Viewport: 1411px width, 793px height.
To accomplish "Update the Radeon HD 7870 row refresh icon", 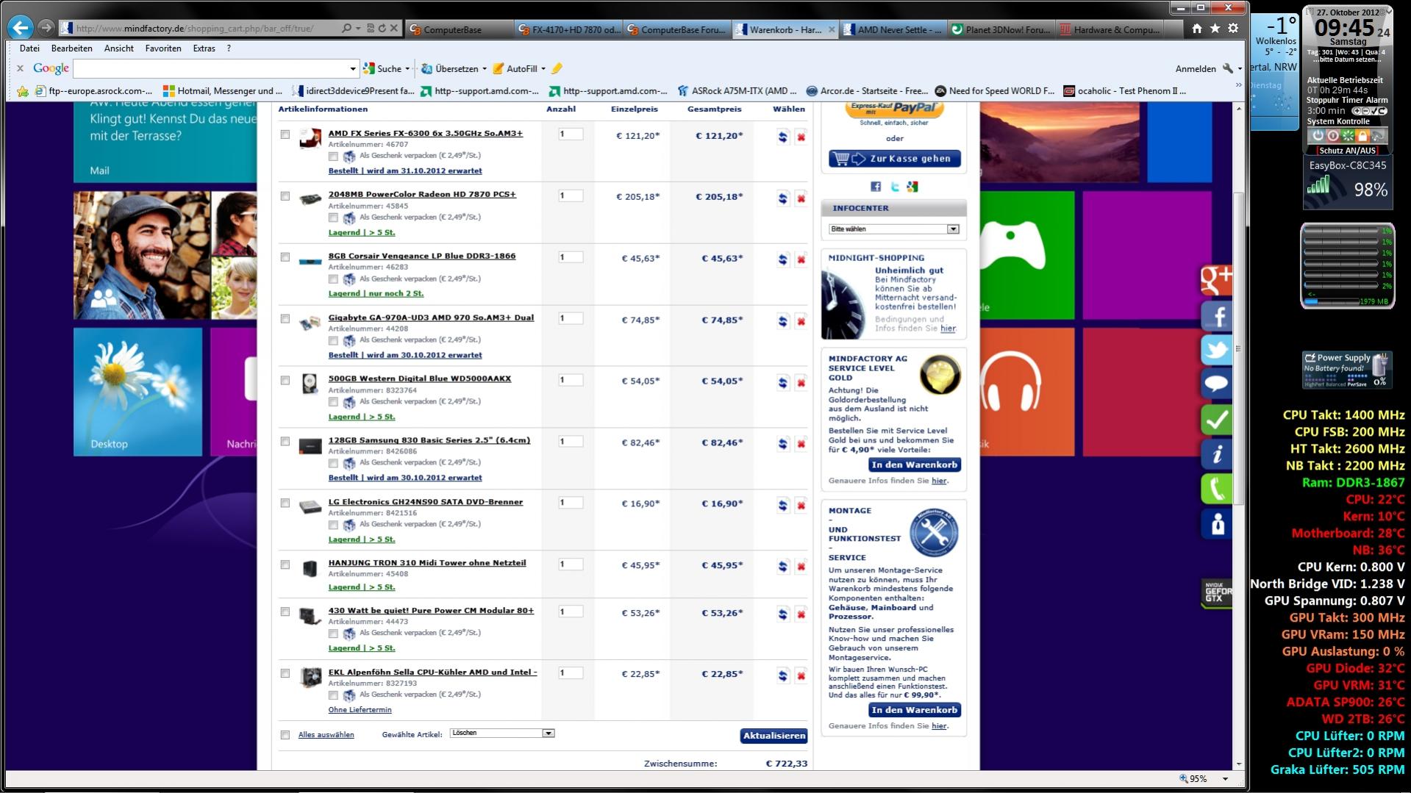I will coord(782,198).
